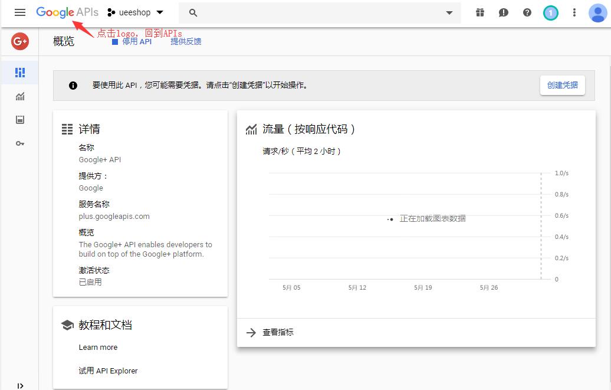Click the red Google+ API icon
Screen dimensions: 611x390
(20, 41)
